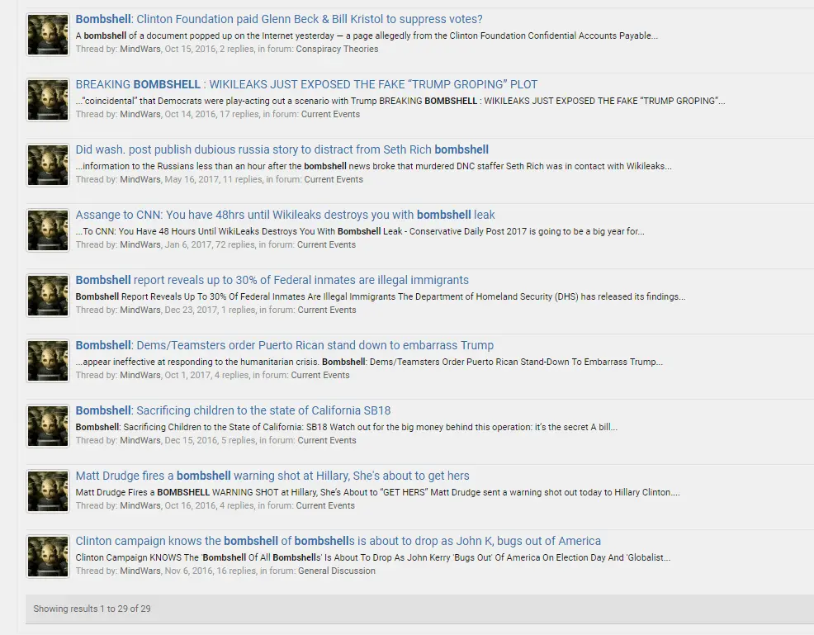Click MindWars author link in Oct 15, 2016 row
The height and width of the screenshot is (635, 814).
click(x=140, y=49)
